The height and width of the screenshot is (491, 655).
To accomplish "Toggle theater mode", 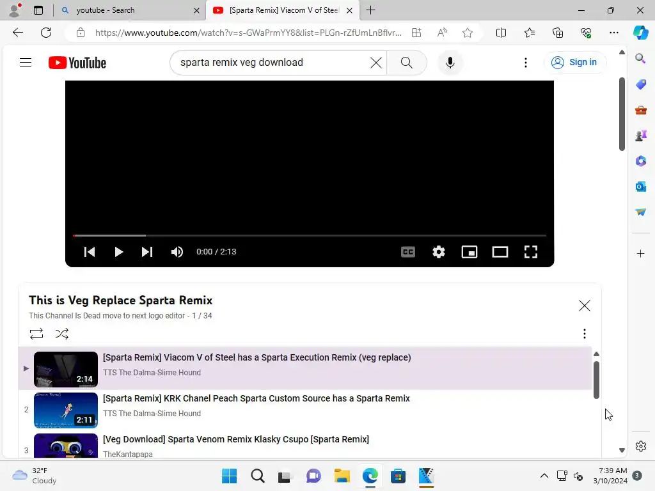I will [x=500, y=252].
